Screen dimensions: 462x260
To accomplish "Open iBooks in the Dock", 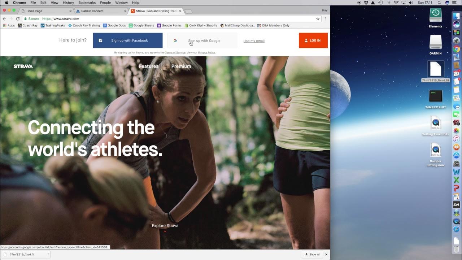I will (x=457, y=147).
